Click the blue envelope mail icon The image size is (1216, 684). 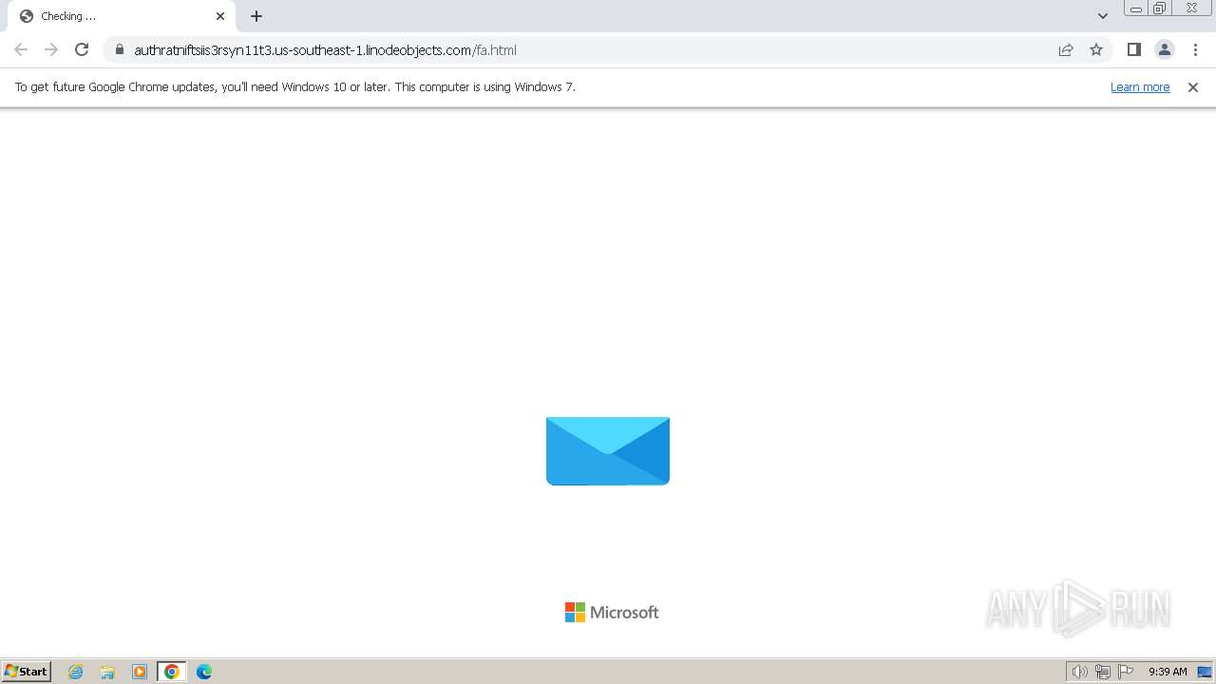tap(608, 450)
